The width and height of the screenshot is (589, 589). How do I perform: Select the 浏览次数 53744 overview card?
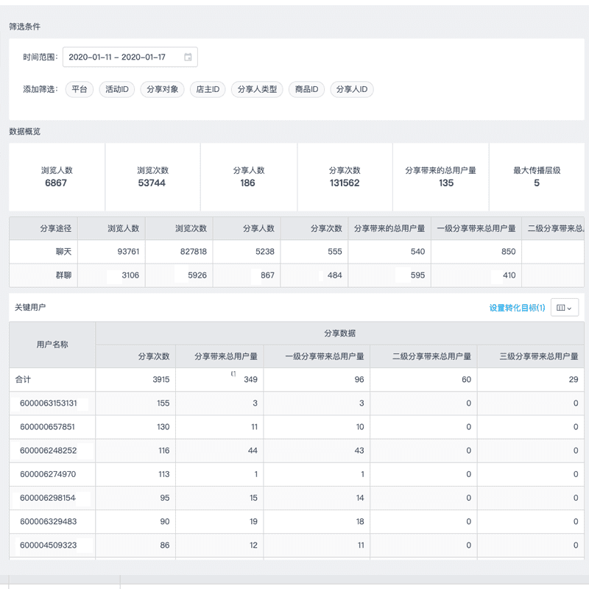[152, 177]
